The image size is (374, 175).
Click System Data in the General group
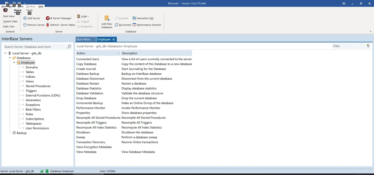[10, 22]
